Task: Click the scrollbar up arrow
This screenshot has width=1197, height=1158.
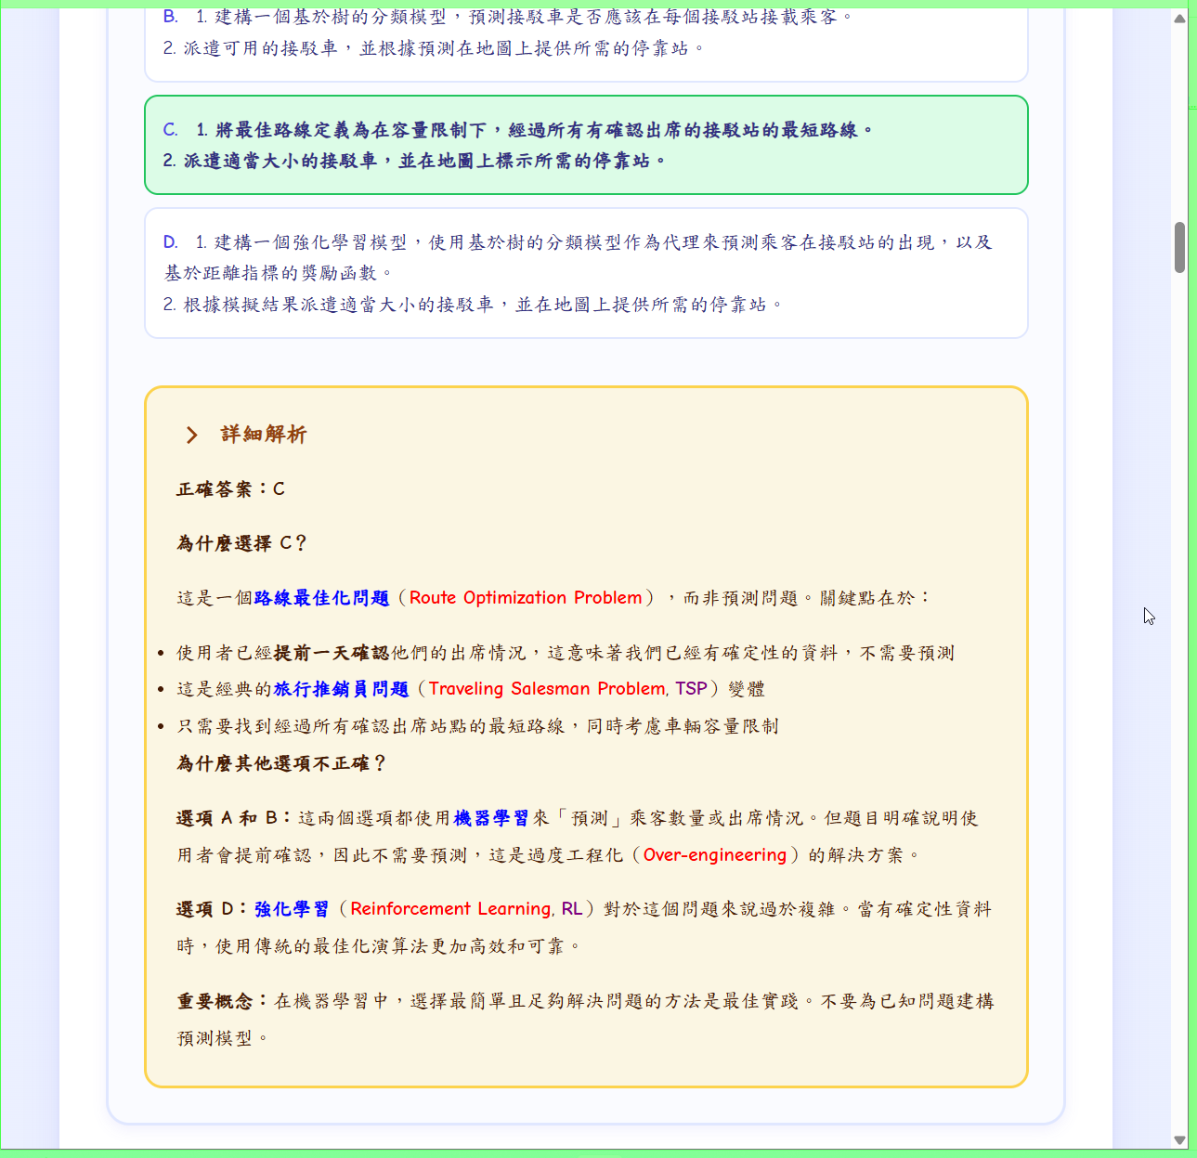Action: pos(1179,19)
